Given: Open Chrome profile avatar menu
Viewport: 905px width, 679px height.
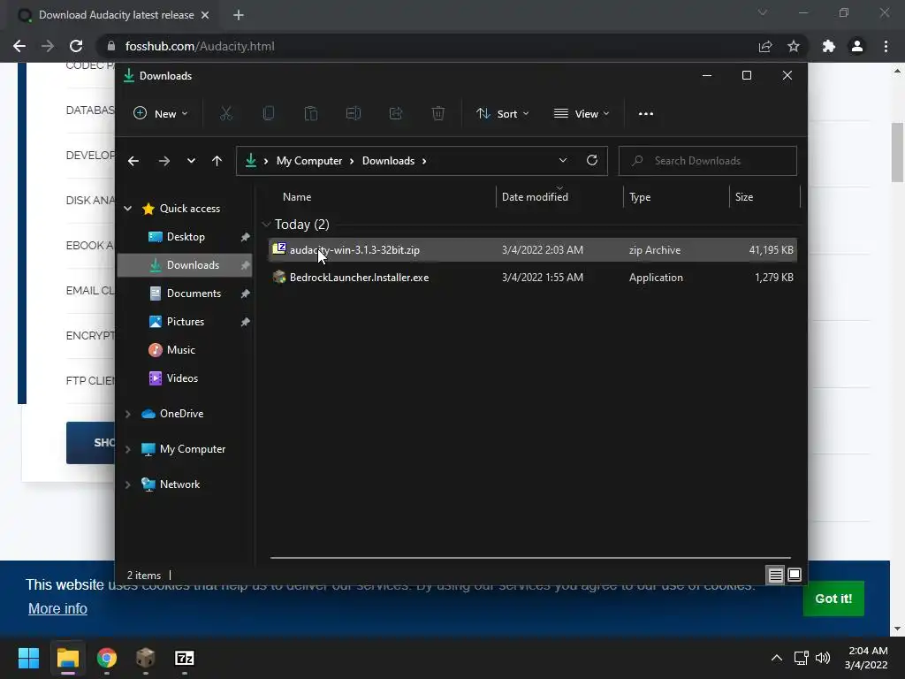Looking at the screenshot, I should click(x=857, y=46).
